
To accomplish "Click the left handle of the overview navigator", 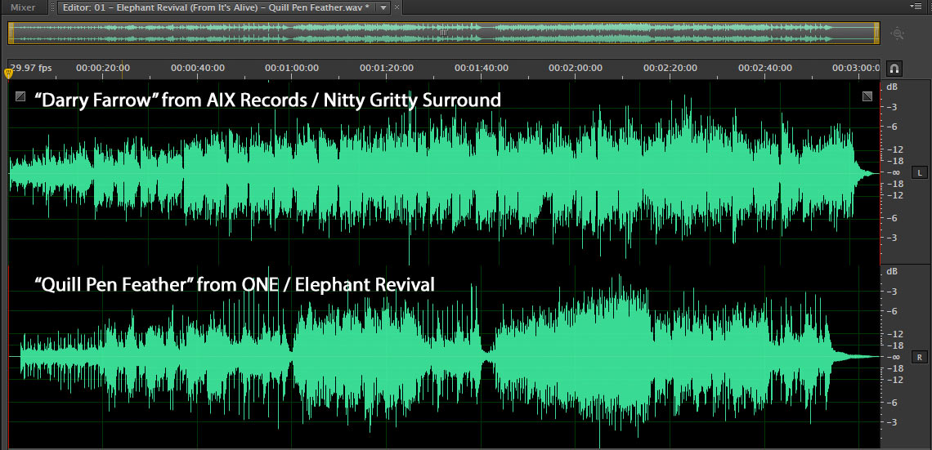I will click(11, 33).
